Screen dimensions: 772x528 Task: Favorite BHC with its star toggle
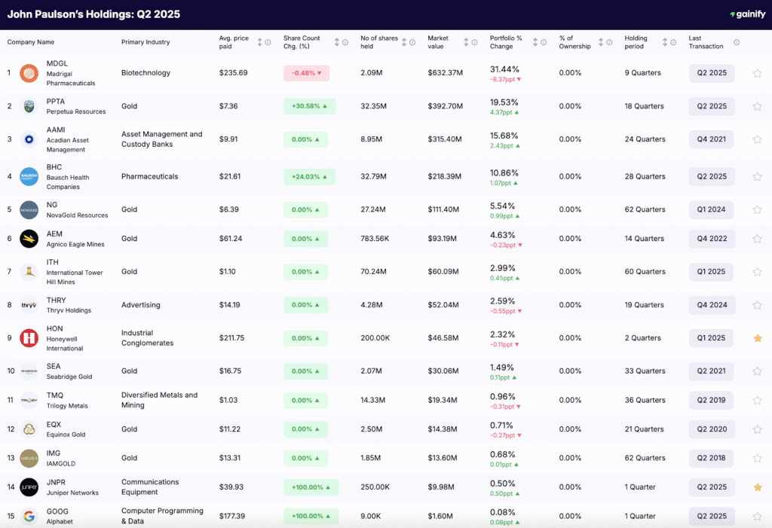(757, 177)
